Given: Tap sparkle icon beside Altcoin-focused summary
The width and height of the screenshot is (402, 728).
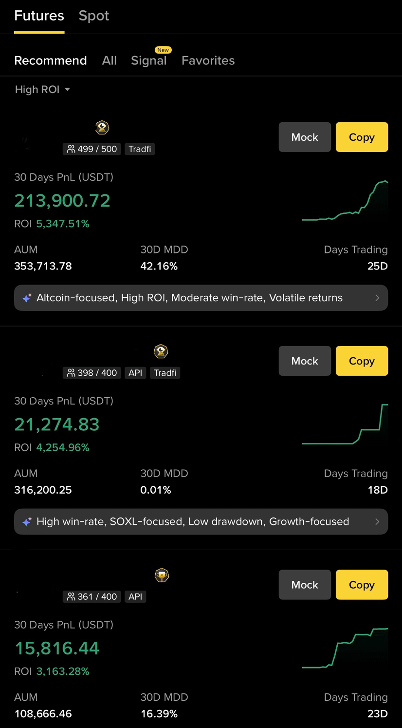Looking at the screenshot, I should tap(27, 298).
